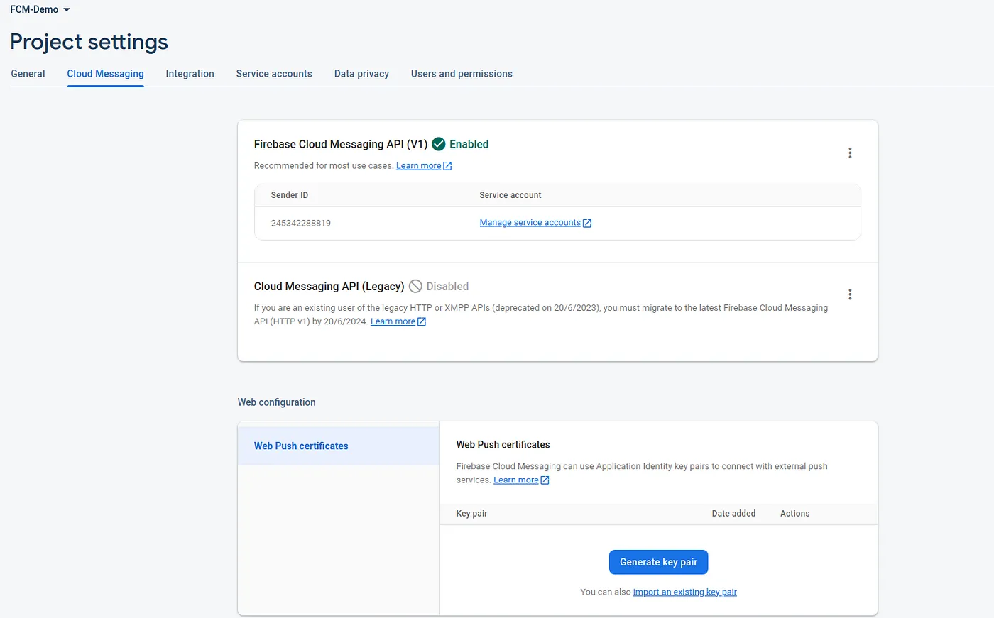
Task: Select Web Push certificates in the side list
Action: pos(339,446)
